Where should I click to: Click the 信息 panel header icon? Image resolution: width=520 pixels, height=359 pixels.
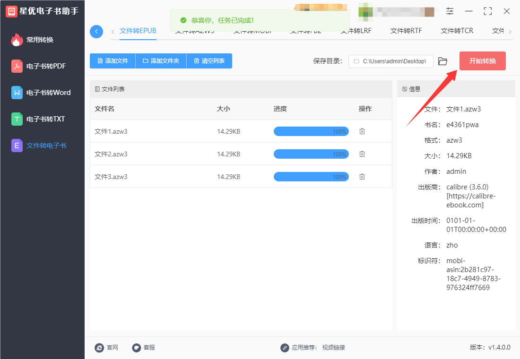tap(405, 89)
